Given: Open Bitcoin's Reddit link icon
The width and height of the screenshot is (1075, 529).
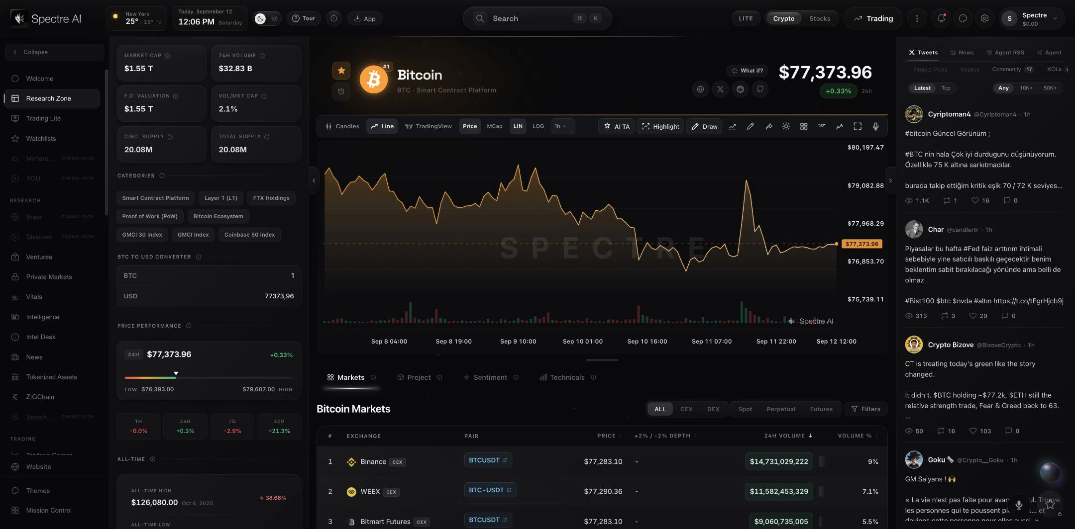Looking at the screenshot, I should click(740, 89).
